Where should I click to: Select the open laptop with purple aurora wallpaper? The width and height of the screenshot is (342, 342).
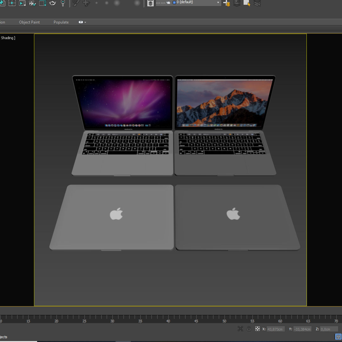pos(123,125)
